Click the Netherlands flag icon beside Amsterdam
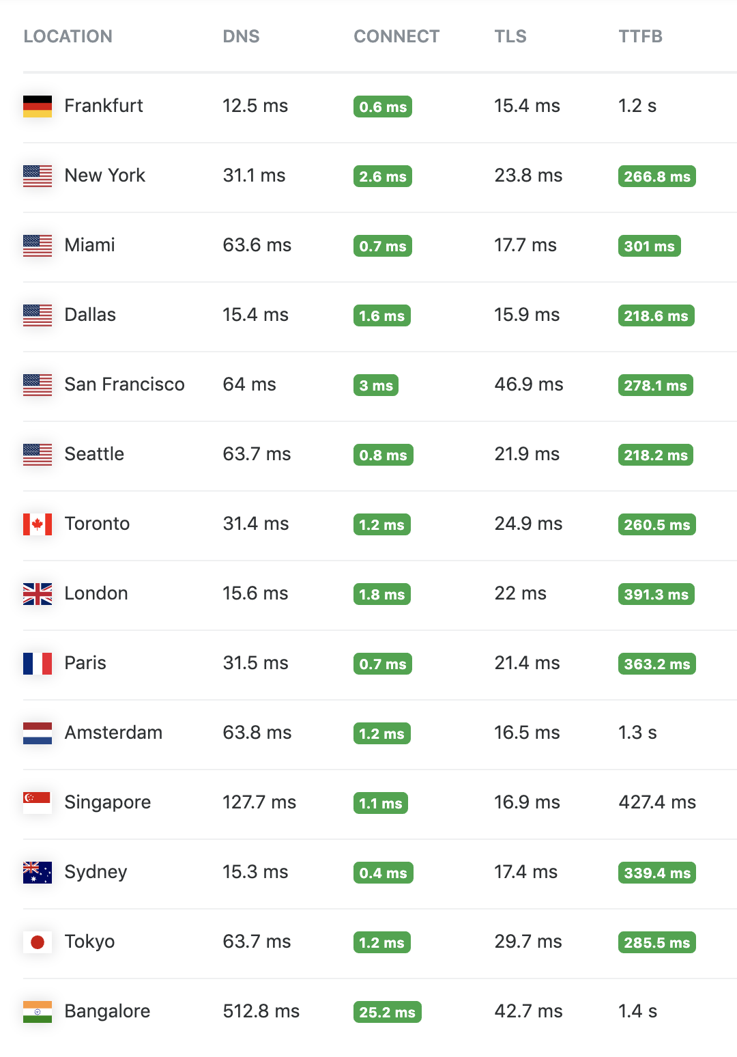737x1057 pixels. coord(38,733)
